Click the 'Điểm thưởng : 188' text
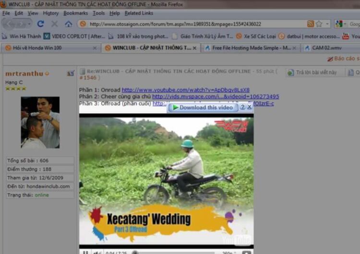Image resolution: width=360 pixels, height=254 pixels. (x=29, y=169)
